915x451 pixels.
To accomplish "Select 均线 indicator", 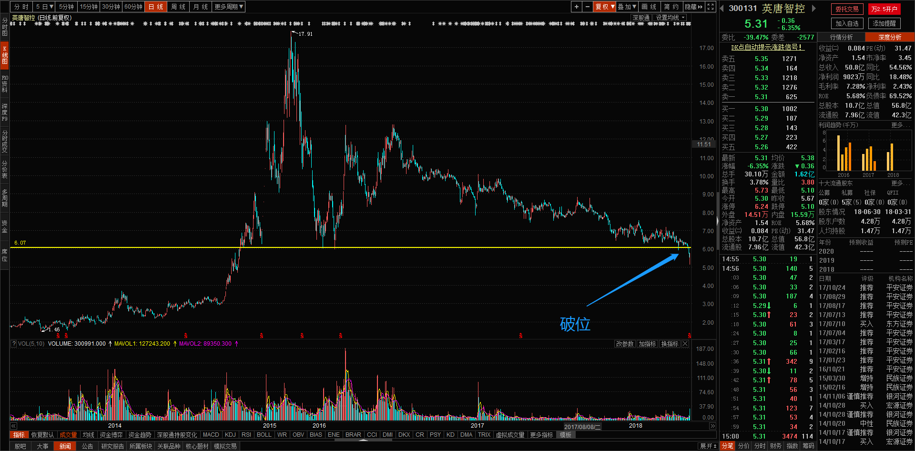I will [x=89, y=435].
